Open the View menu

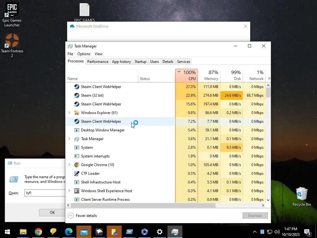(x=98, y=54)
